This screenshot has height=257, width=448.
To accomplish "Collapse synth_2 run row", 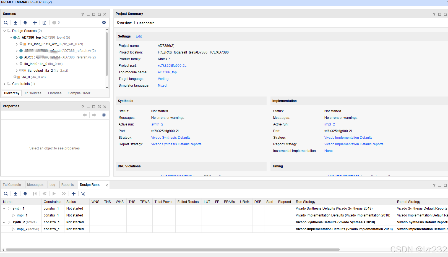I will pyautogui.click(x=4, y=222).
